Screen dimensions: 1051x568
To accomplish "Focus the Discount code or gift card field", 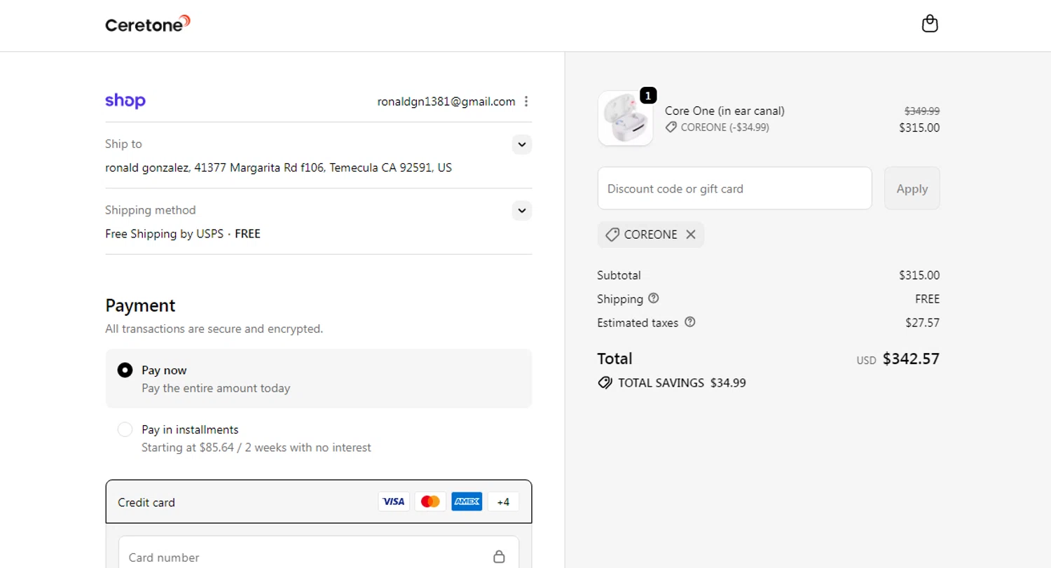I will (734, 188).
